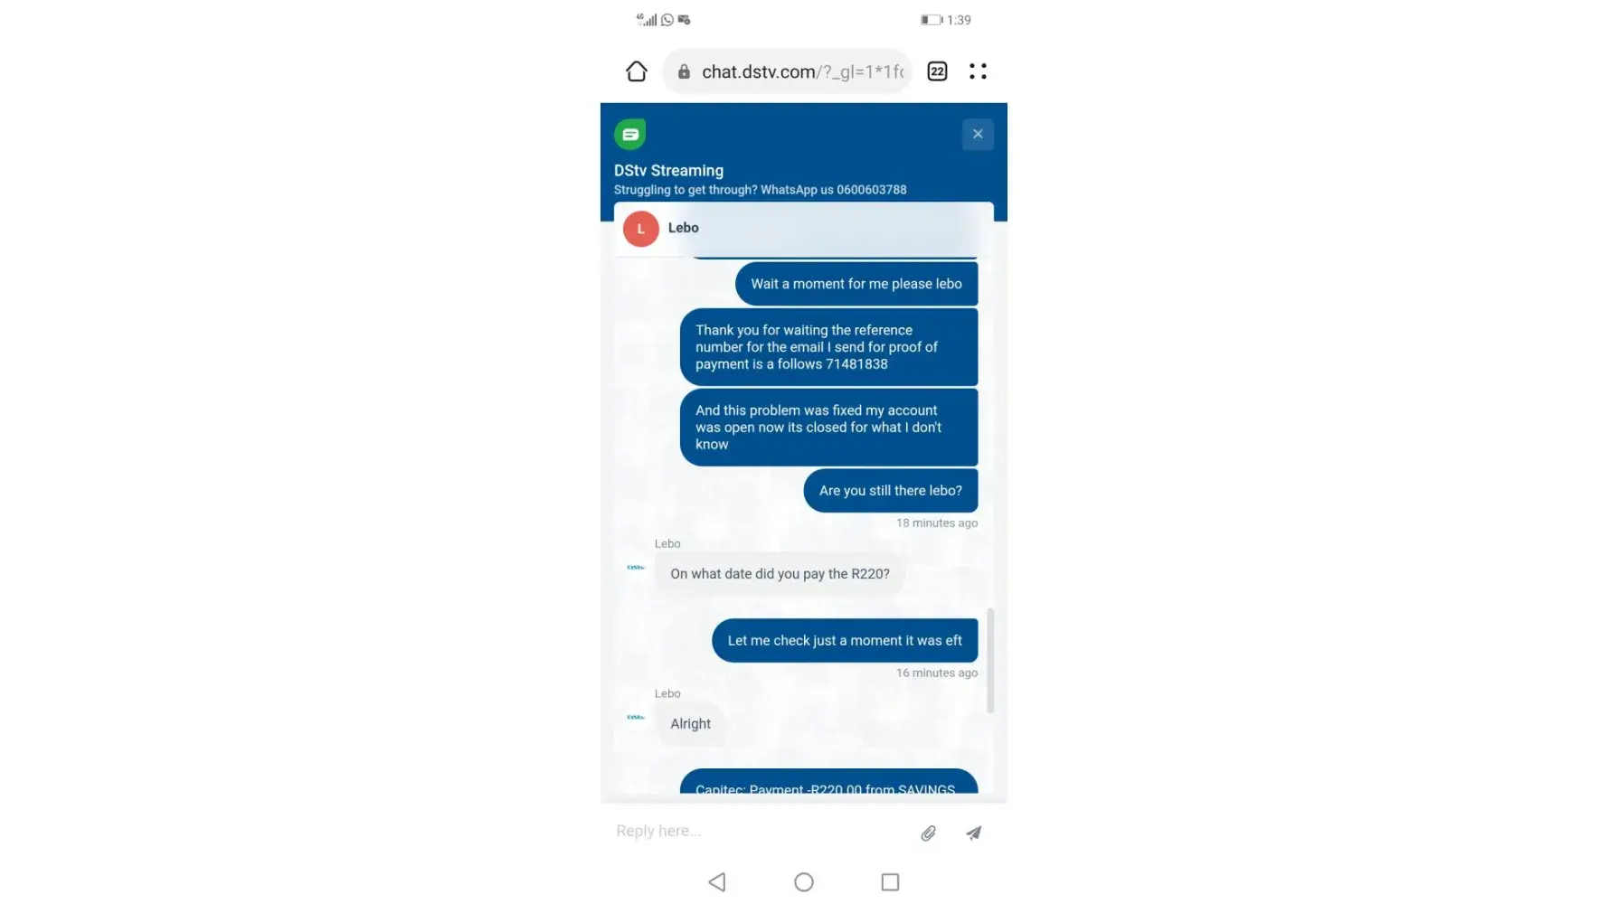Open the tab switcher showing 22 tabs

coord(938,71)
